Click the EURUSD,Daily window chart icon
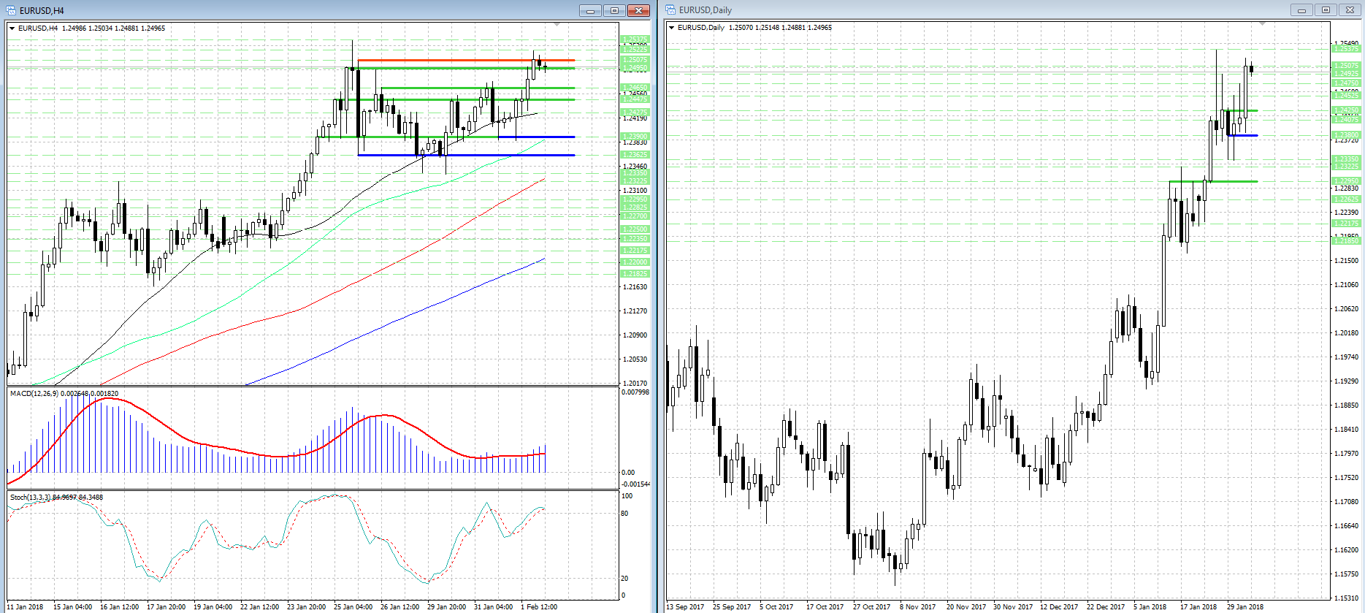 [x=670, y=10]
